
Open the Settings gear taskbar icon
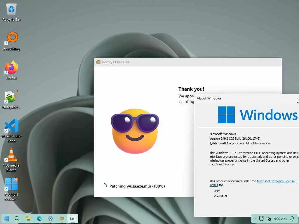point(50,218)
